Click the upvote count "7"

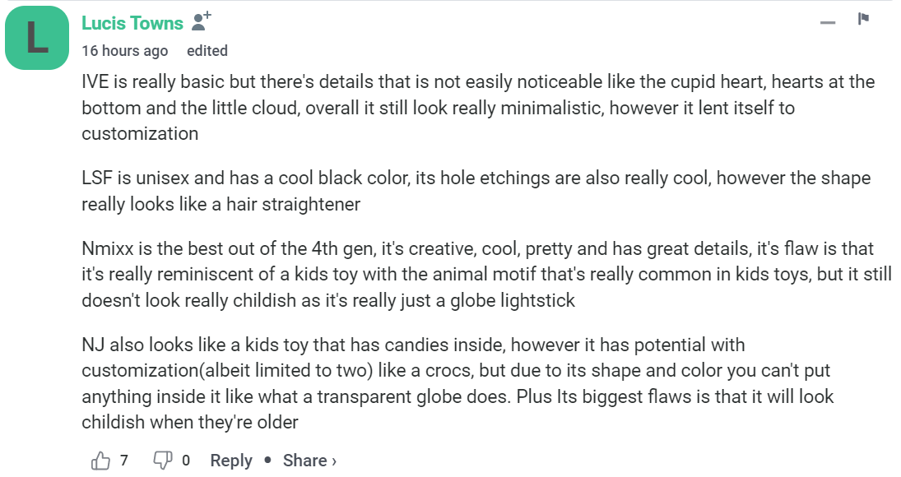[x=124, y=461]
